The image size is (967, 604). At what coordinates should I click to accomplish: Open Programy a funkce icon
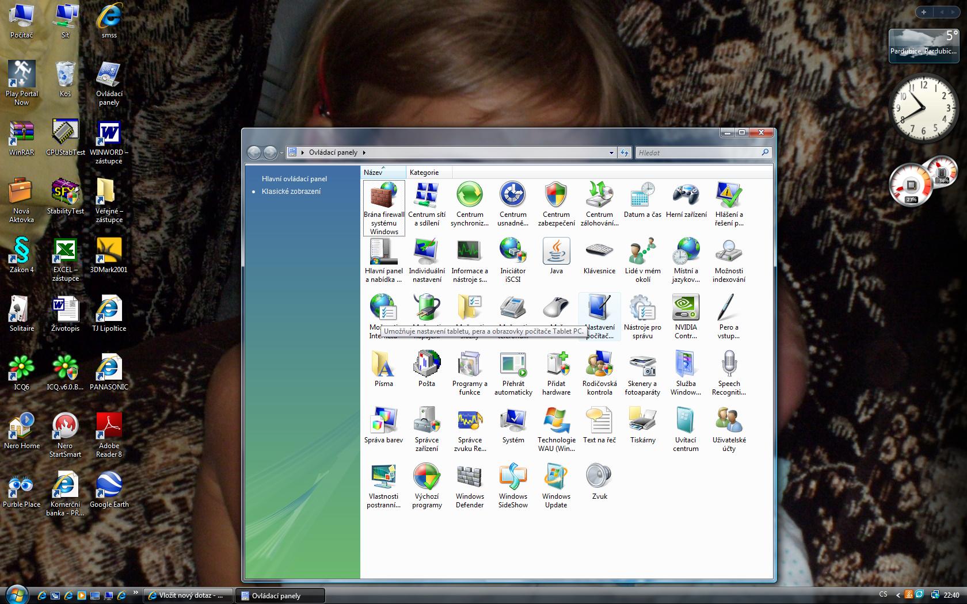[470, 365]
